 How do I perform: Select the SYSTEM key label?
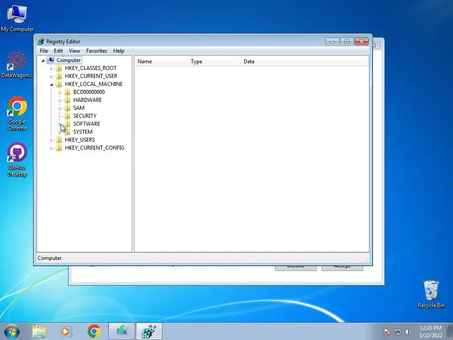[x=83, y=132]
